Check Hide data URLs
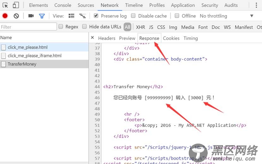This screenshot has height=164, width=262. tap(85, 26)
